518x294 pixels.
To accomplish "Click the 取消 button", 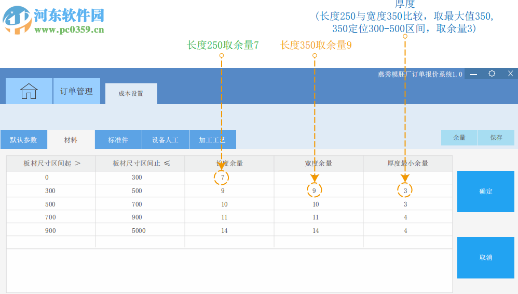I will (x=486, y=257).
